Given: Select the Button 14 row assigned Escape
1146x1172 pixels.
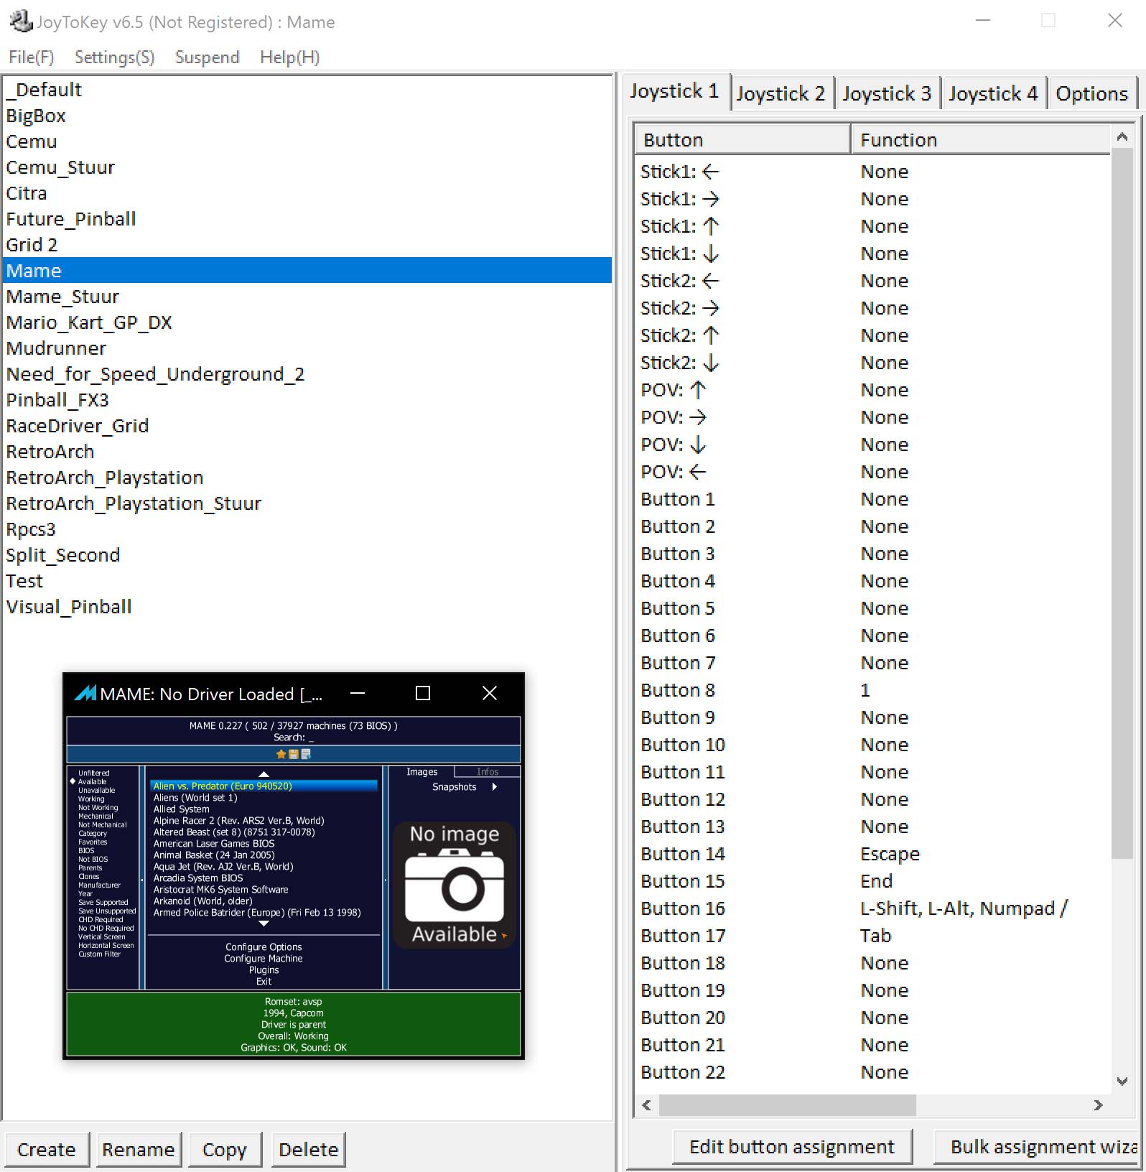Looking at the screenshot, I should coord(873,854).
